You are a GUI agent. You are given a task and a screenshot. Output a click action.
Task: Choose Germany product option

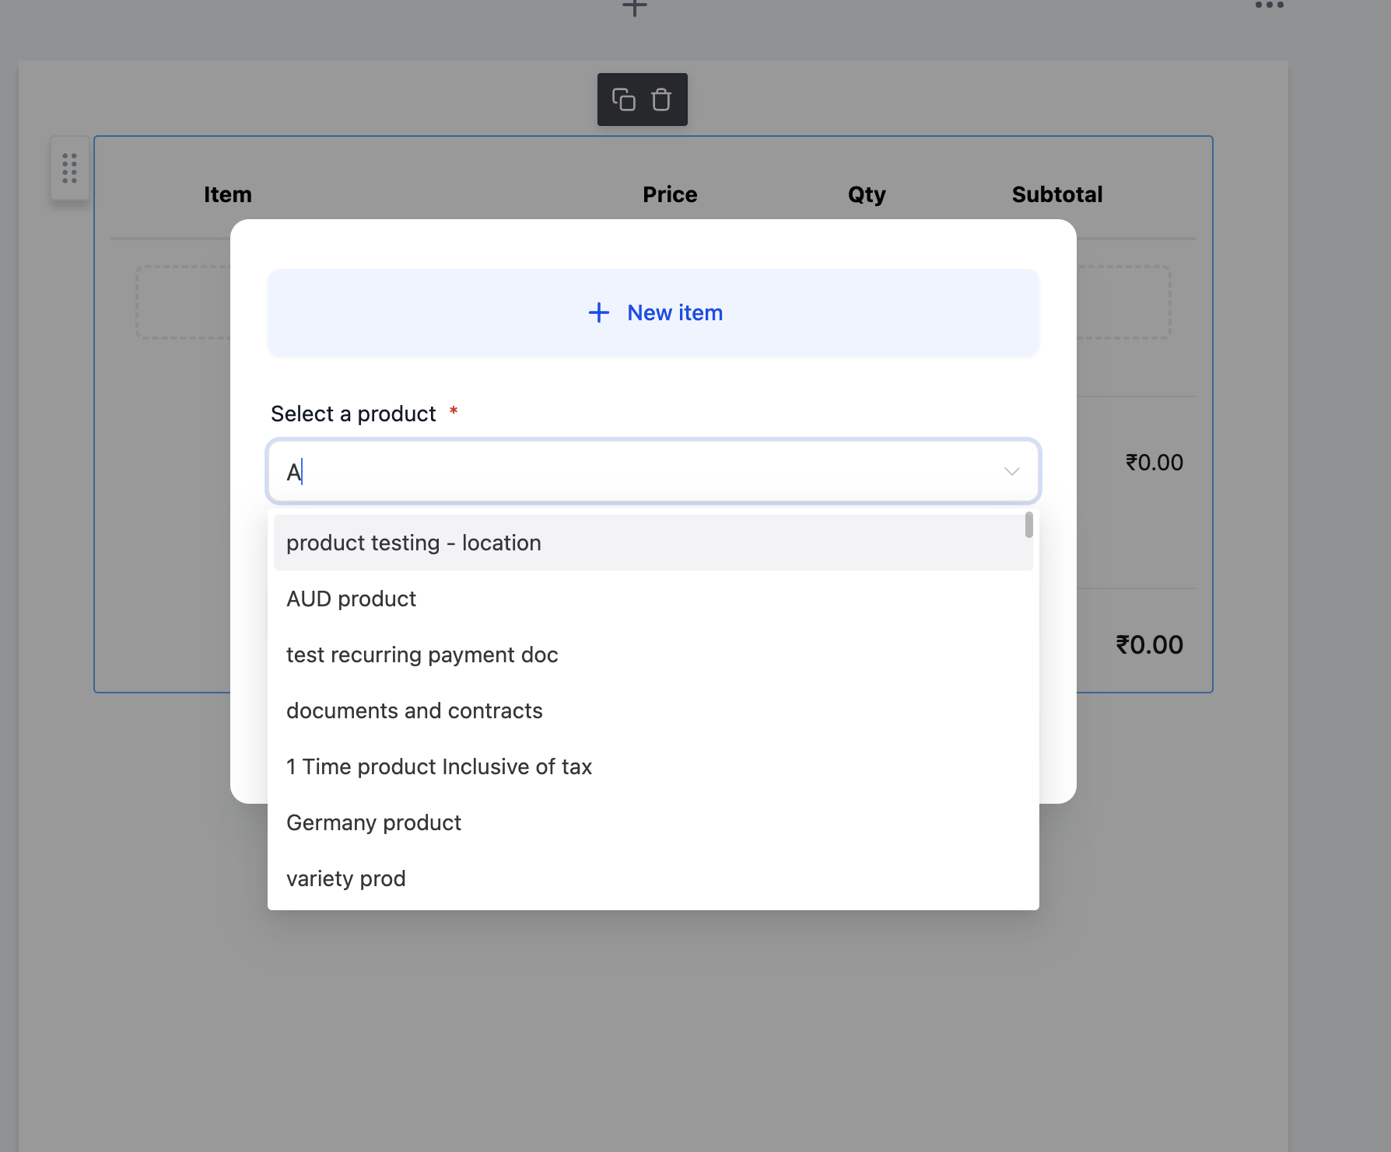point(653,822)
